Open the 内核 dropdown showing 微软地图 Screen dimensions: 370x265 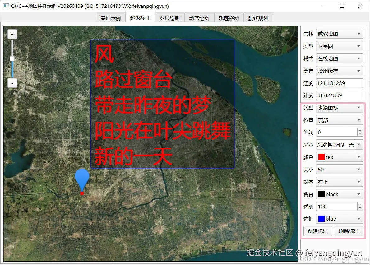(339, 34)
